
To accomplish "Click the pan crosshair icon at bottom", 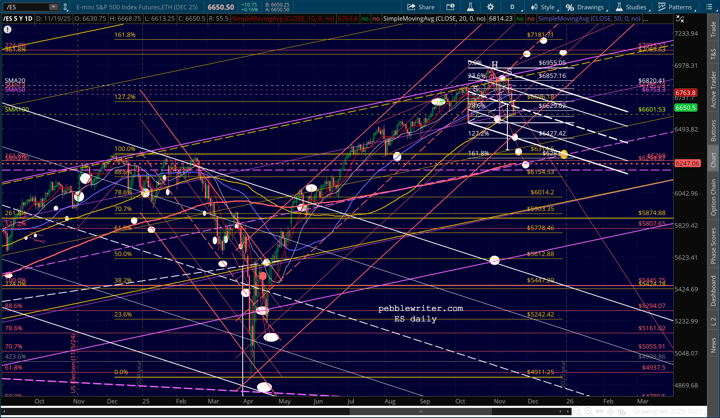I will [x=610, y=412].
